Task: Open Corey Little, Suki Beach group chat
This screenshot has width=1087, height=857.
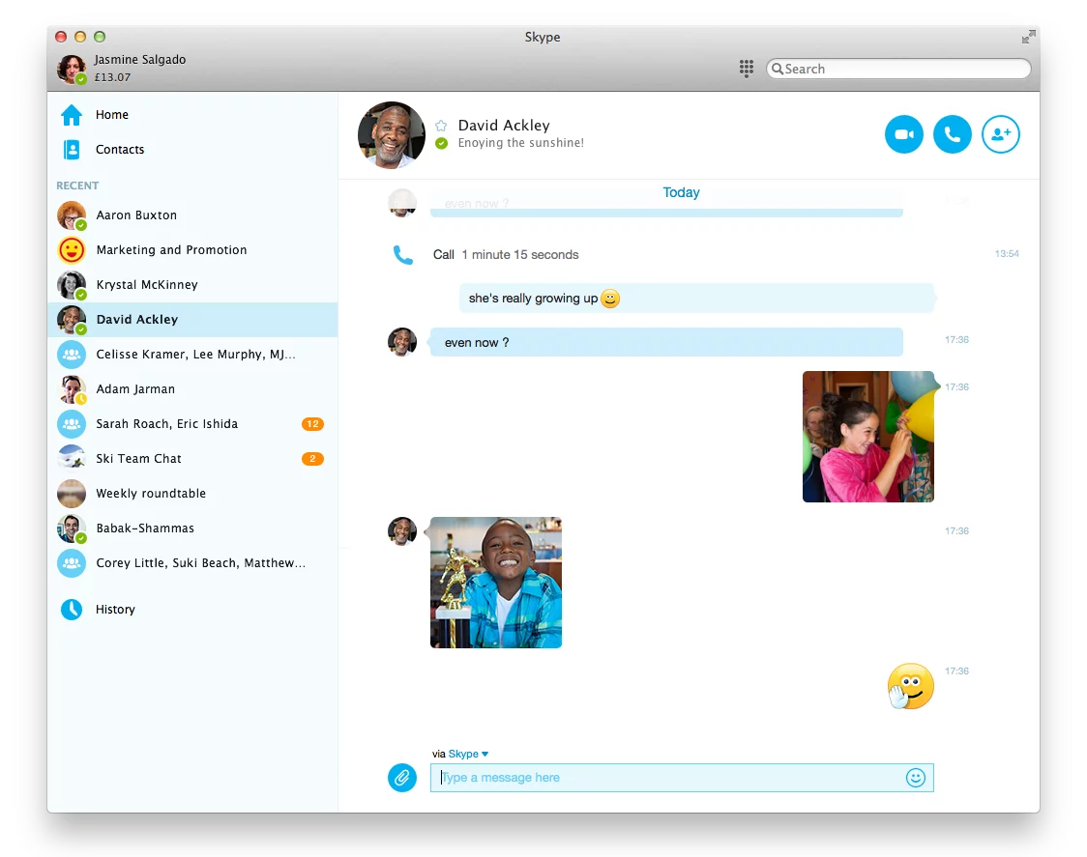Action: (192, 563)
